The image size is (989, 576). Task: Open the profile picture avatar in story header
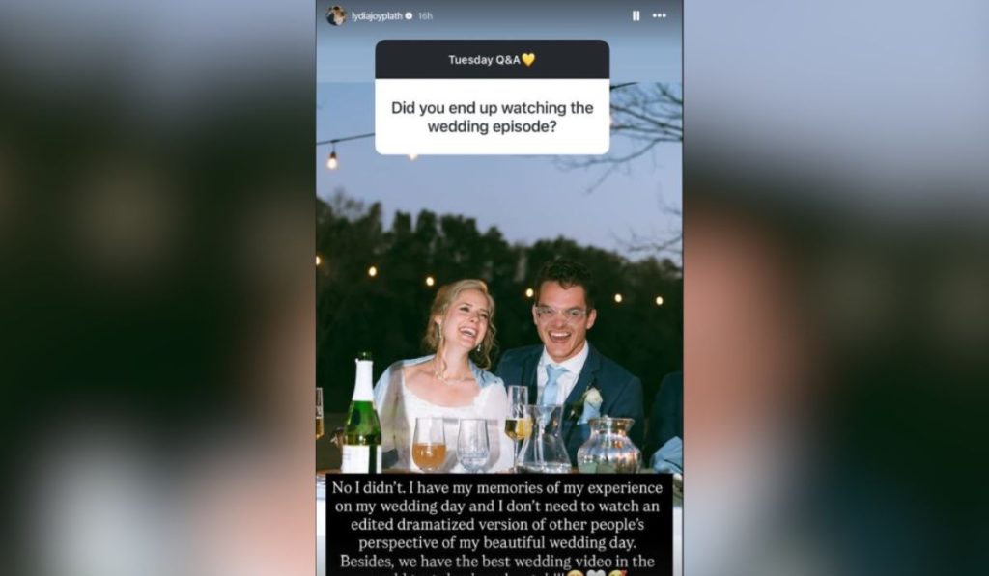pyautogui.click(x=335, y=15)
